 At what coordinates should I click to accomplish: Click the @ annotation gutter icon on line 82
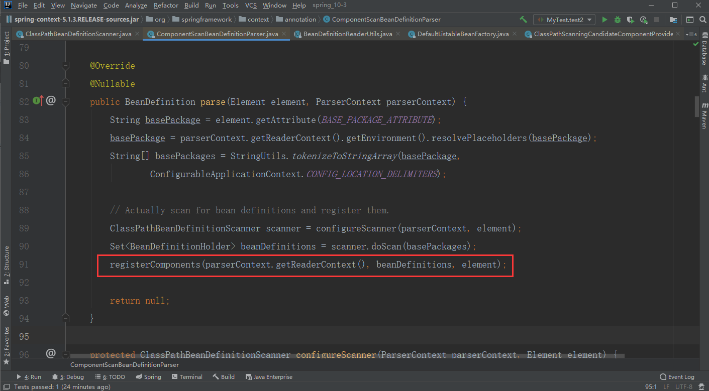tap(51, 101)
